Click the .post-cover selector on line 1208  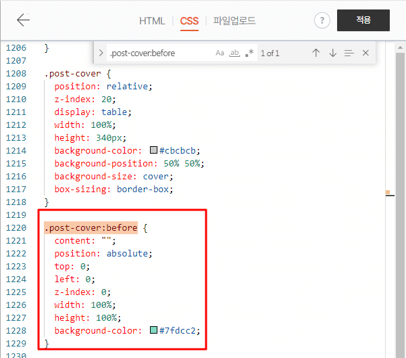[72, 74]
